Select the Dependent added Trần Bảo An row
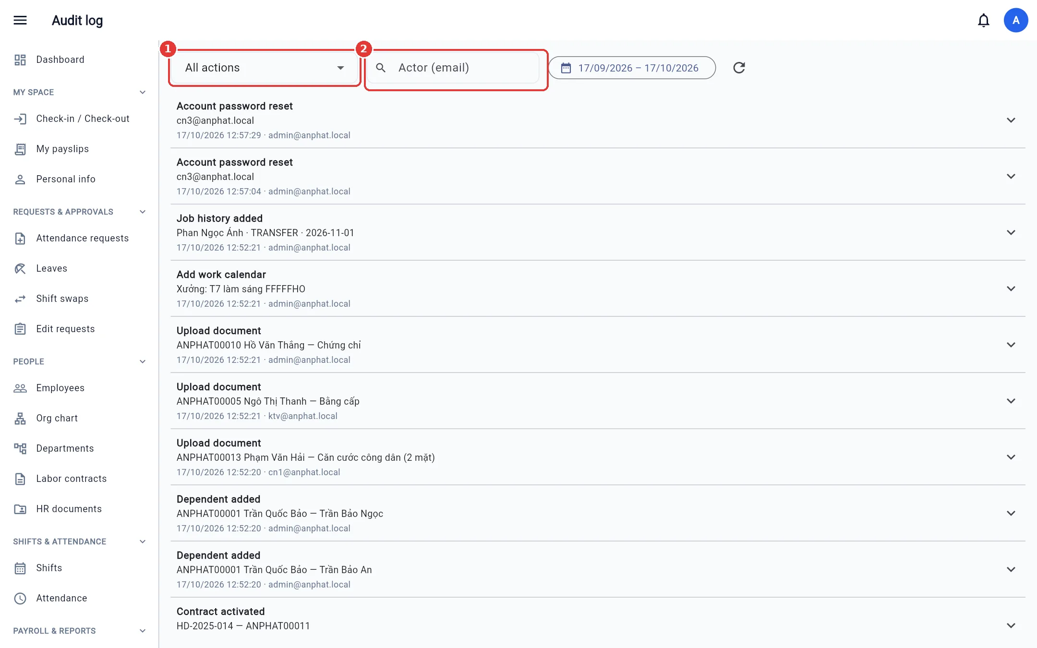This screenshot has height=648, width=1037. tap(598, 569)
